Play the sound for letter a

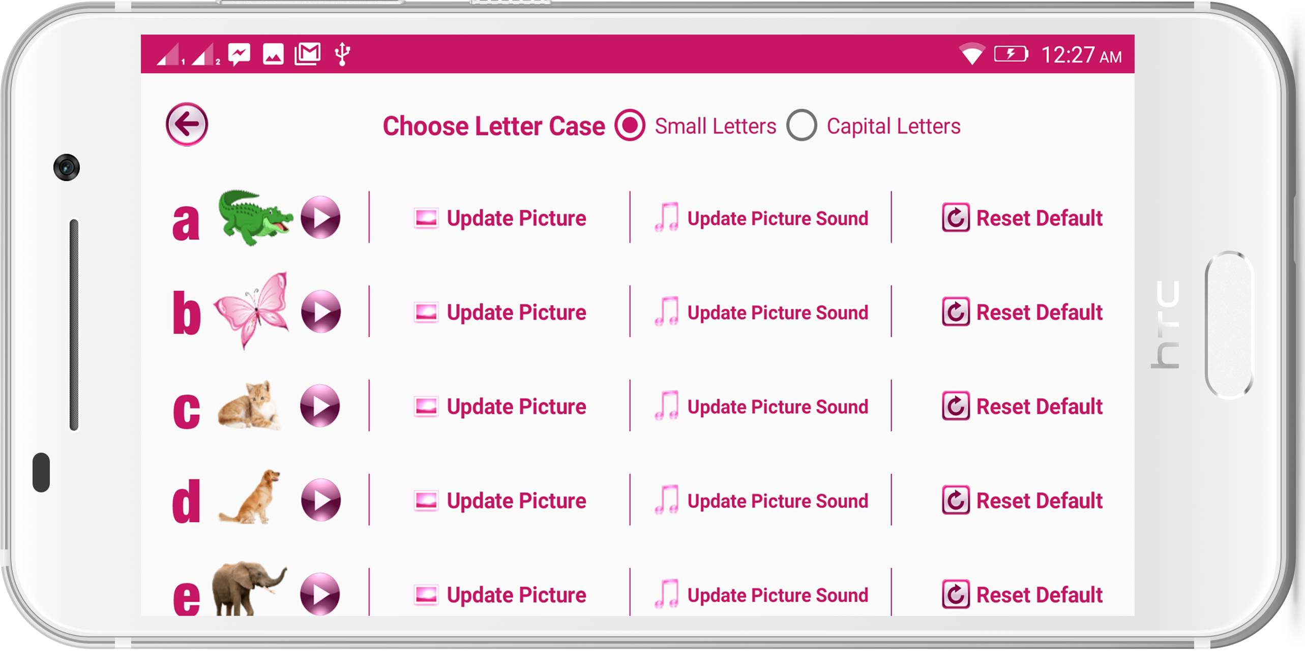coord(320,218)
